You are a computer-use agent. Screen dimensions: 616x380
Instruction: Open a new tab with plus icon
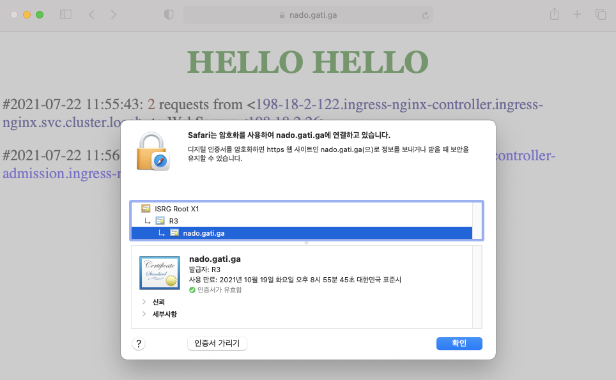577,15
